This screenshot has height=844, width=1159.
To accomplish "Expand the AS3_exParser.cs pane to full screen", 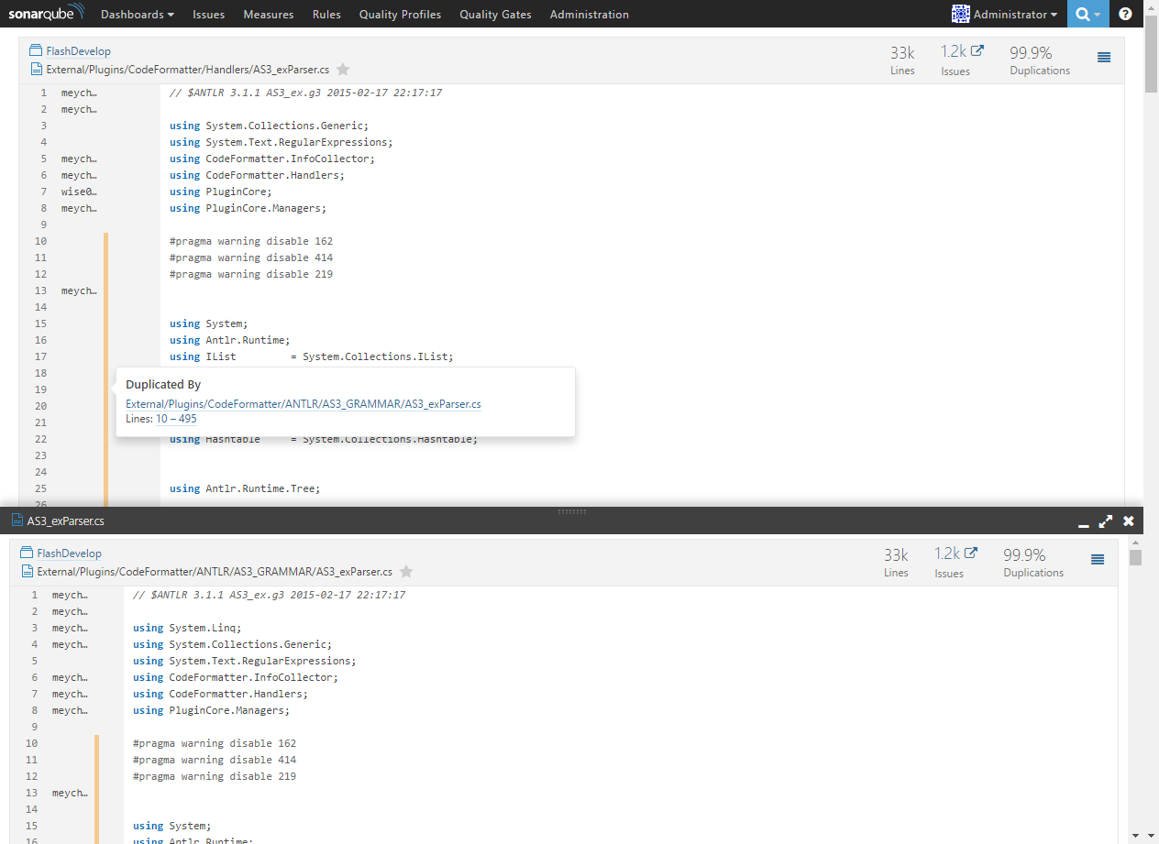I will 1106,521.
